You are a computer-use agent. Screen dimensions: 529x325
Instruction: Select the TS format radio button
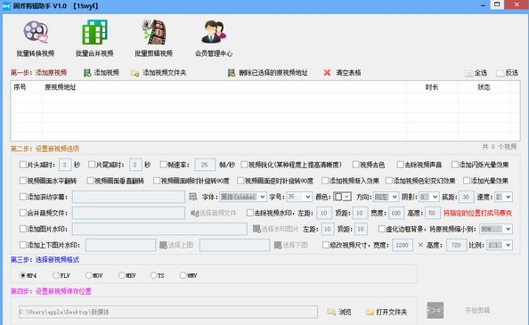pos(153,275)
